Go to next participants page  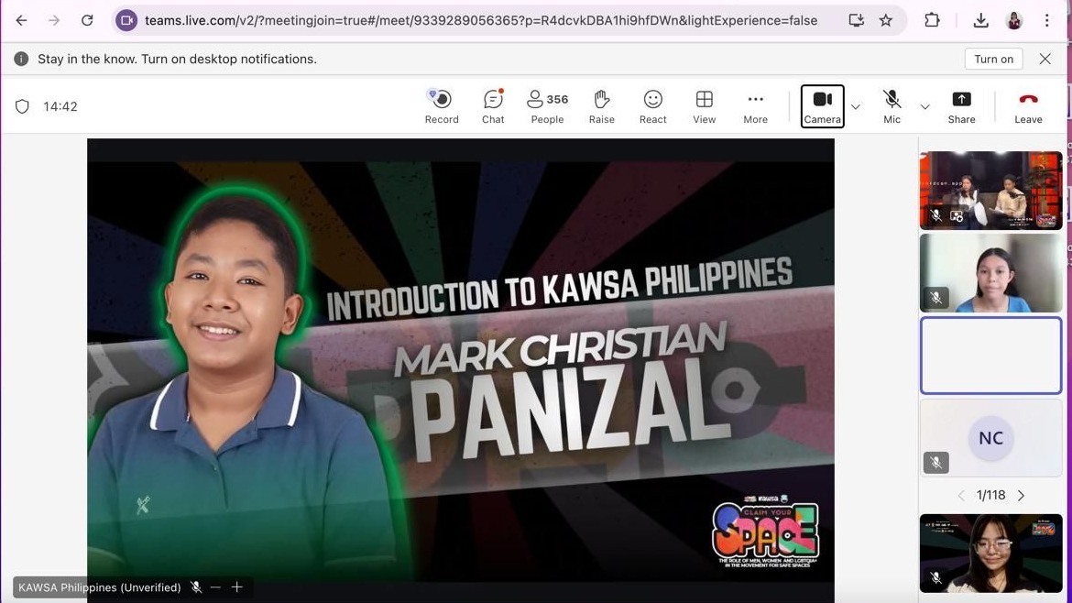pyautogui.click(x=1021, y=496)
